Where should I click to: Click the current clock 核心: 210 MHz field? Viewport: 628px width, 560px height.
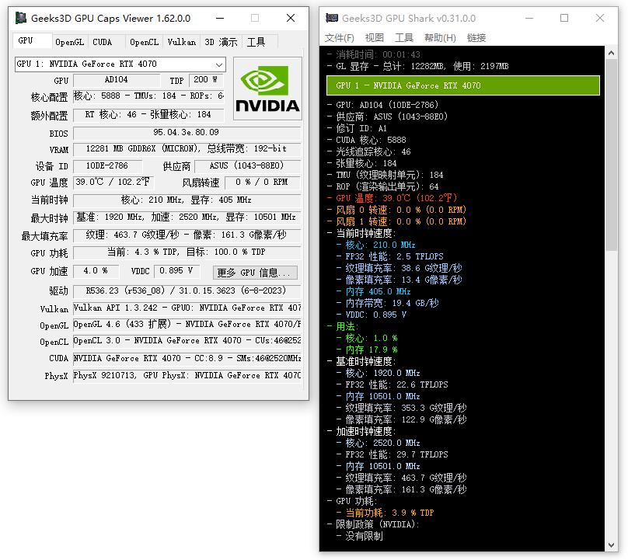coord(187,200)
